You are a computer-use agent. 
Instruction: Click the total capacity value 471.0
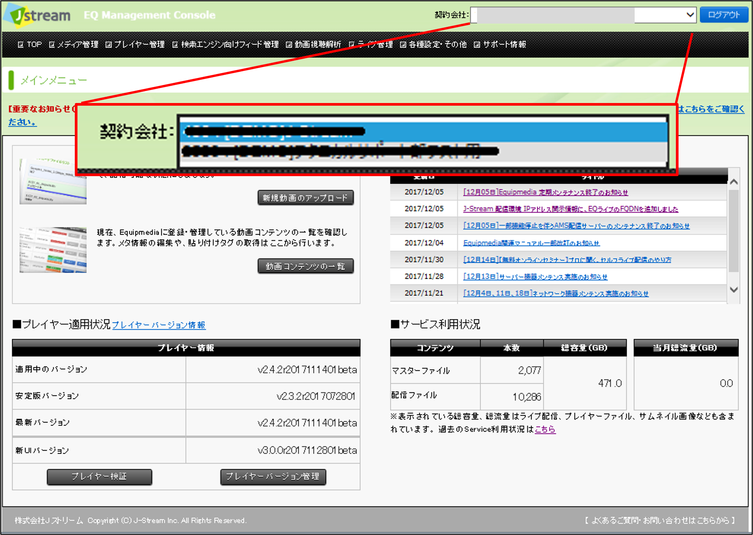(x=610, y=383)
